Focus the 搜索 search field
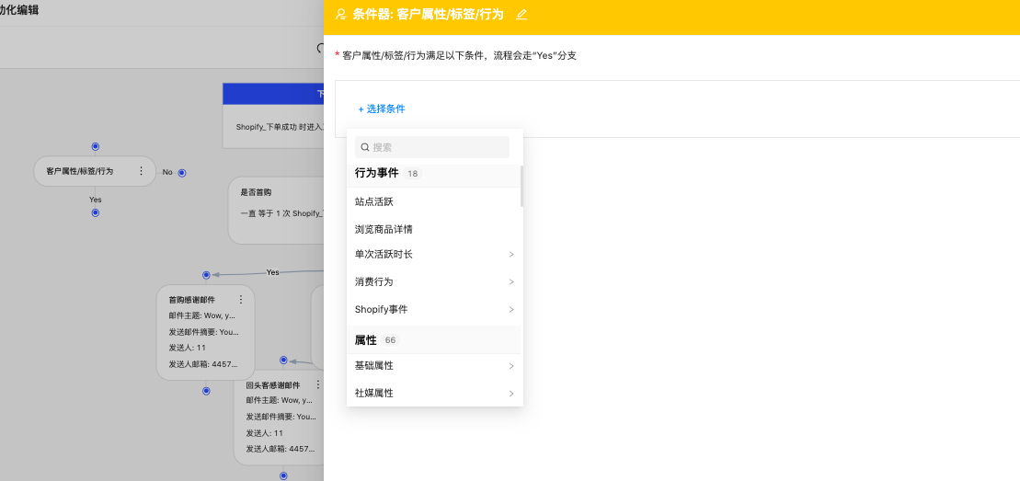 (432, 147)
